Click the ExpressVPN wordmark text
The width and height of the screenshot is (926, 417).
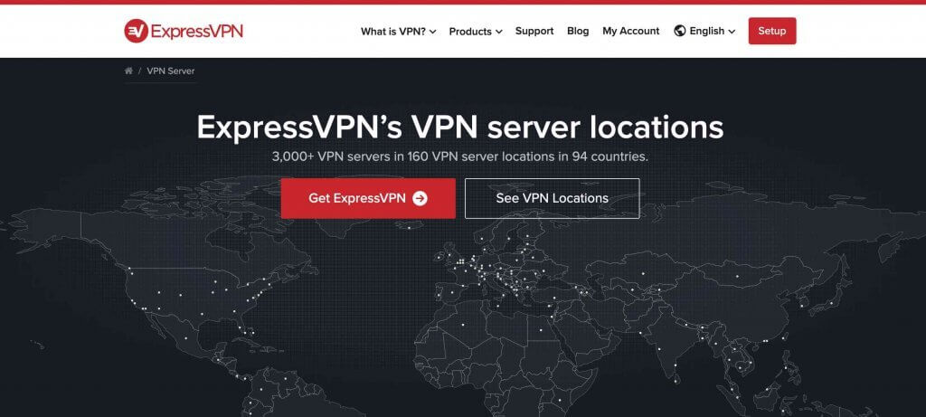[197, 31]
